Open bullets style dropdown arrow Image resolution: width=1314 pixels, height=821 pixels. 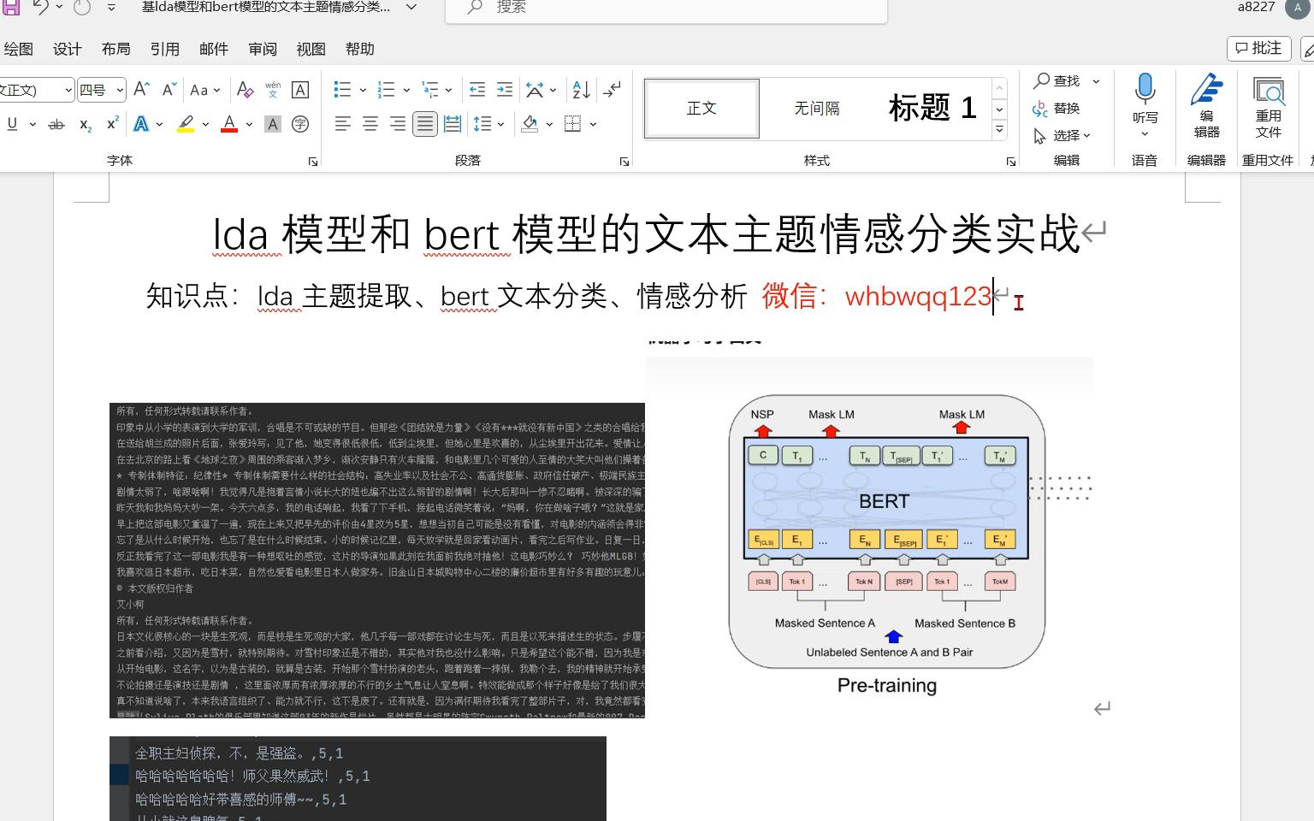point(363,90)
